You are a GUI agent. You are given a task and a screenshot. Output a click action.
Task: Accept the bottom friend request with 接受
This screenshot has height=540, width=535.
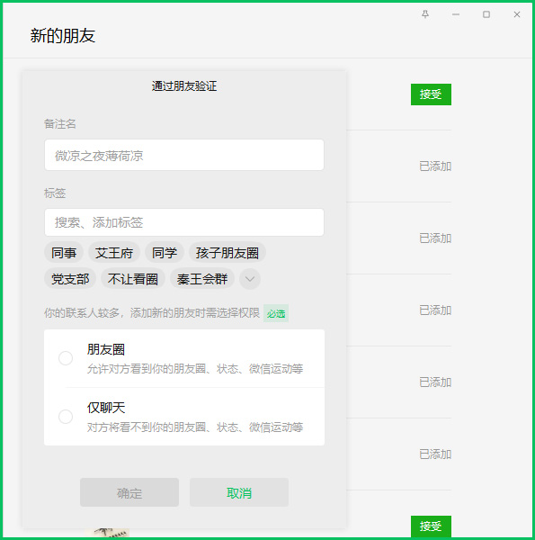(431, 526)
